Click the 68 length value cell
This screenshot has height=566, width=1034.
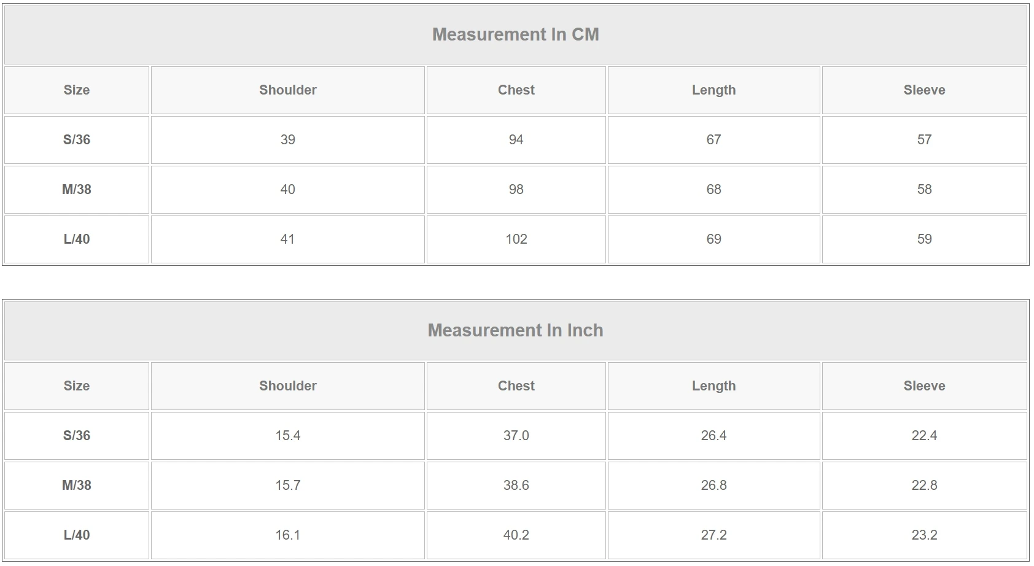pyautogui.click(x=713, y=190)
